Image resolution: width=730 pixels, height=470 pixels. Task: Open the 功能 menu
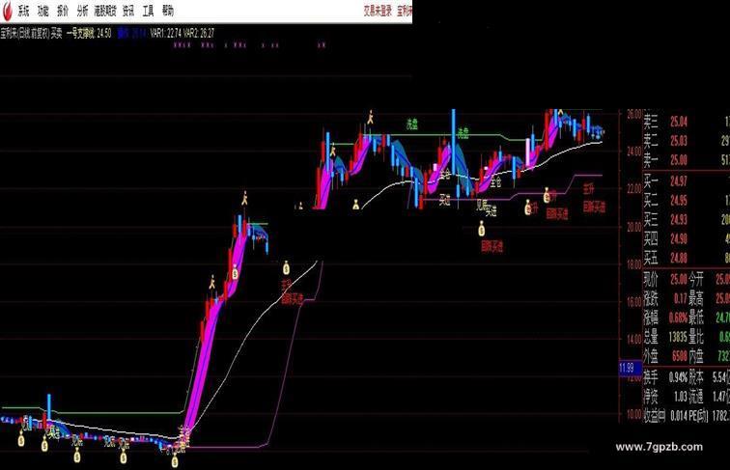[x=42, y=11]
